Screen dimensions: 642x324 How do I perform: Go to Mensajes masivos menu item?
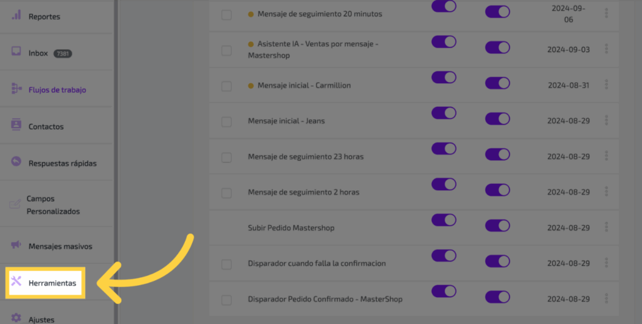tap(60, 246)
